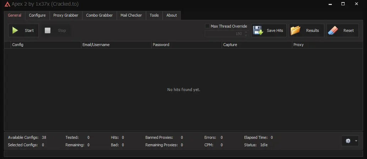Click the bottom progress bar
This screenshot has width=367, height=159.
[183, 154]
